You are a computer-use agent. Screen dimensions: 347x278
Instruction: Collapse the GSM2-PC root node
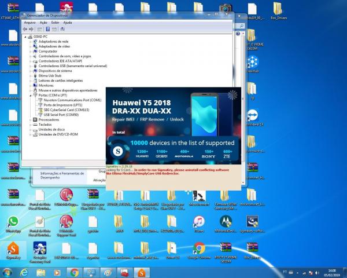25,37
